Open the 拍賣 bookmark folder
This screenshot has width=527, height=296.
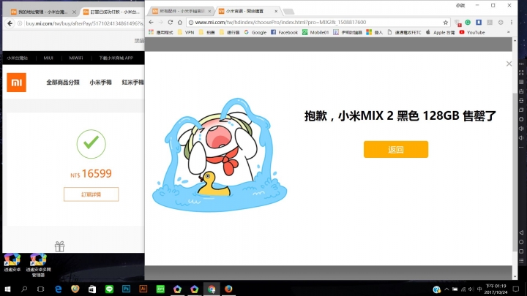pyautogui.click(x=207, y=32)
